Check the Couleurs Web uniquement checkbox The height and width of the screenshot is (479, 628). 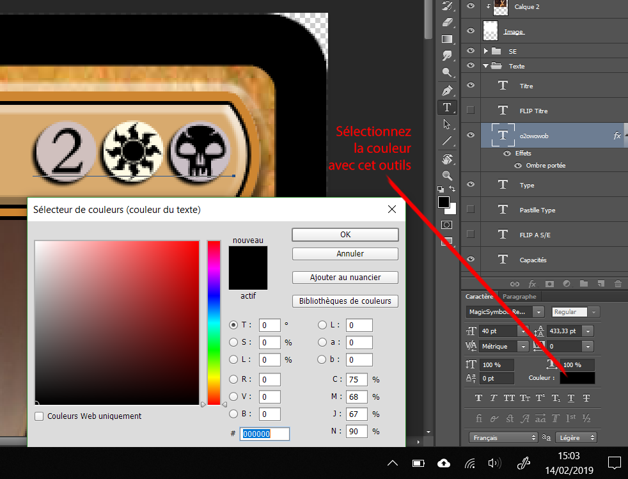[40, 416]
